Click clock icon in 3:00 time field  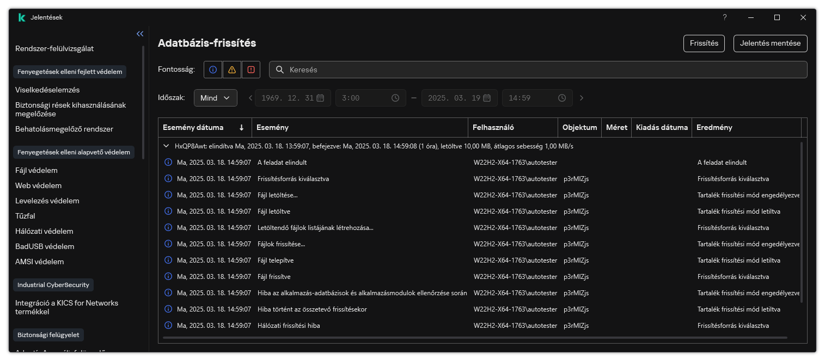[x=395, y=98]
